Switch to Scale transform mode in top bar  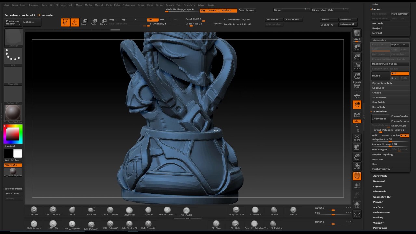[x=94, y=22]
